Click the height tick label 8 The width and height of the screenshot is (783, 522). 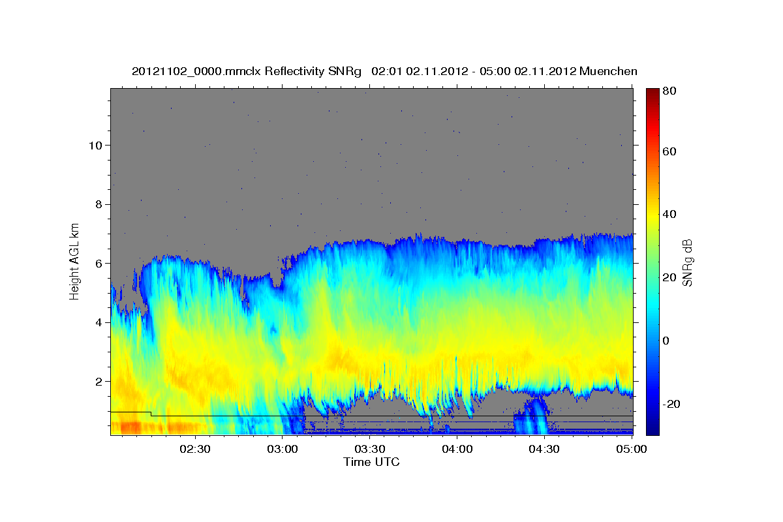(98, 204)
